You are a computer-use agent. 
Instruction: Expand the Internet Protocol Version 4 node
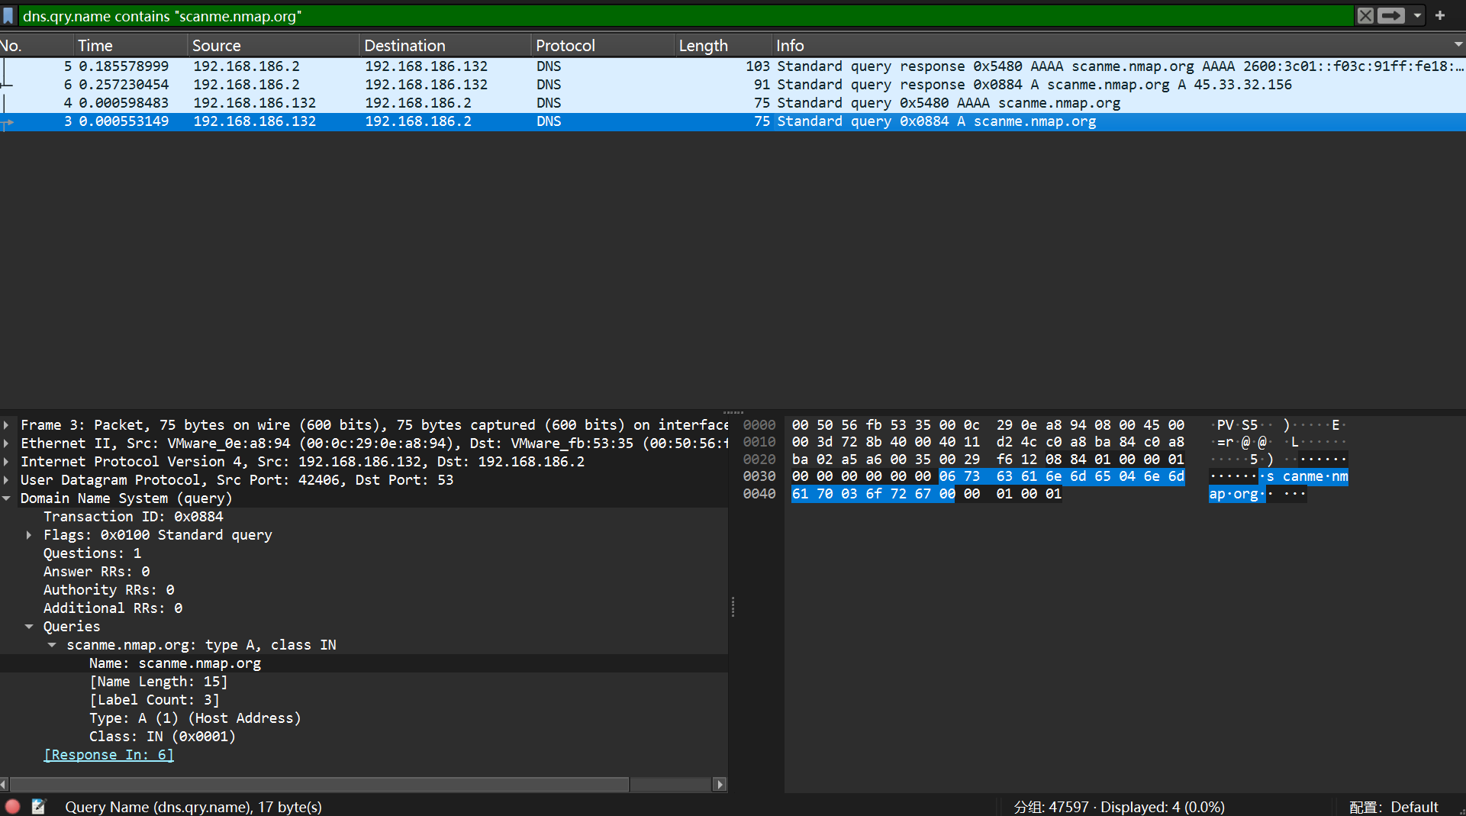7,462
